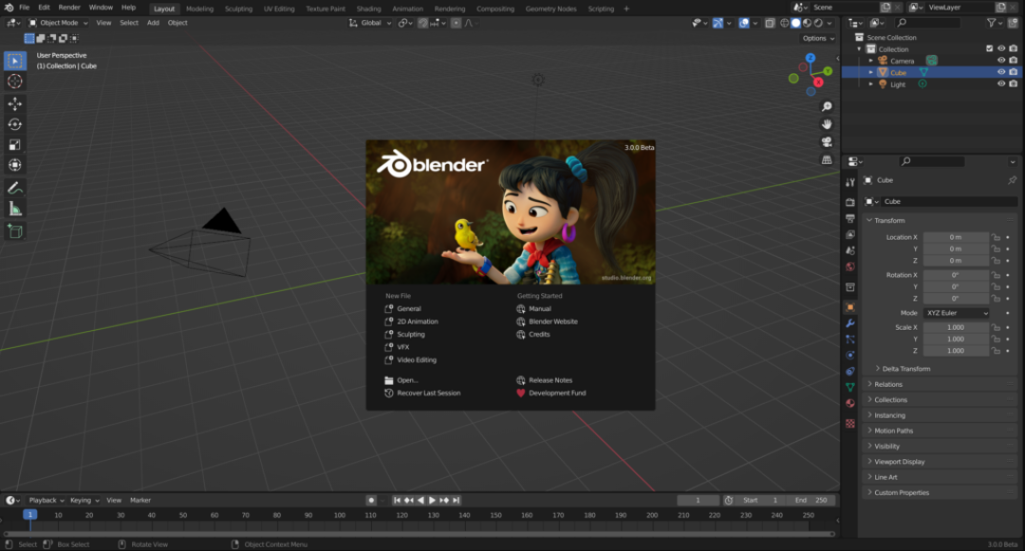
Task: Expand Relations panel
Action: [941, 384]
